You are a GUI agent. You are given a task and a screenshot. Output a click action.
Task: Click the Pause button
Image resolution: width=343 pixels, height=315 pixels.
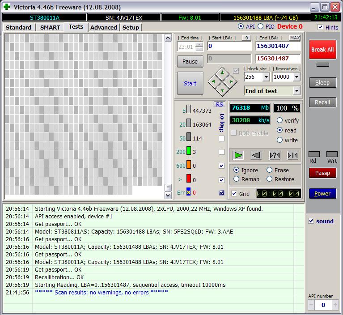click(190, 61)
